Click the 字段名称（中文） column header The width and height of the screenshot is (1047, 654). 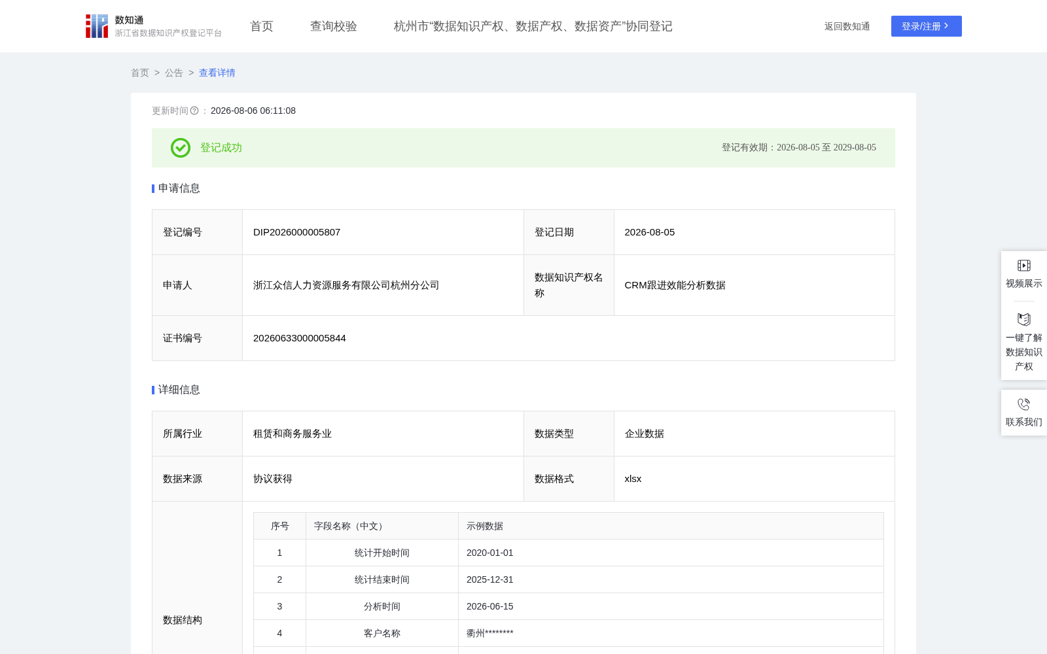click(382, 526)
